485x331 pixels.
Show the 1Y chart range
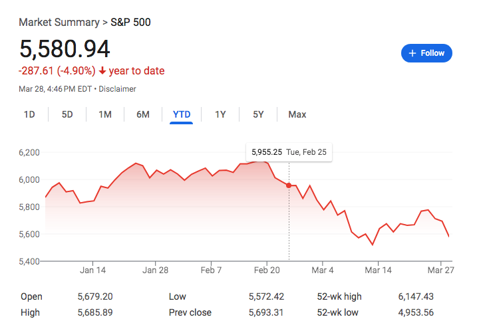click(x=220, y=114)
